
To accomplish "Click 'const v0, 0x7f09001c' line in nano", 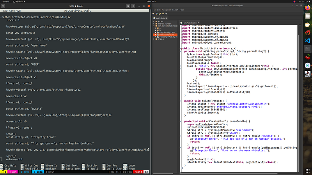I will coord(21,33).
